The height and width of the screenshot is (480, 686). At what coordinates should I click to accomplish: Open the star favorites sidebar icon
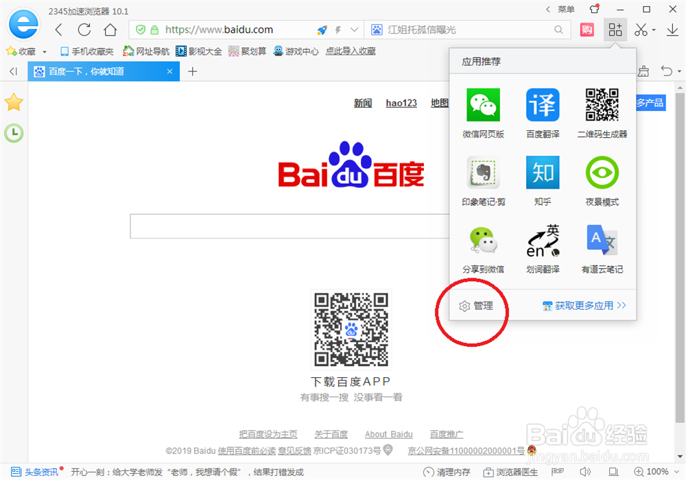(x=14, y=102)
